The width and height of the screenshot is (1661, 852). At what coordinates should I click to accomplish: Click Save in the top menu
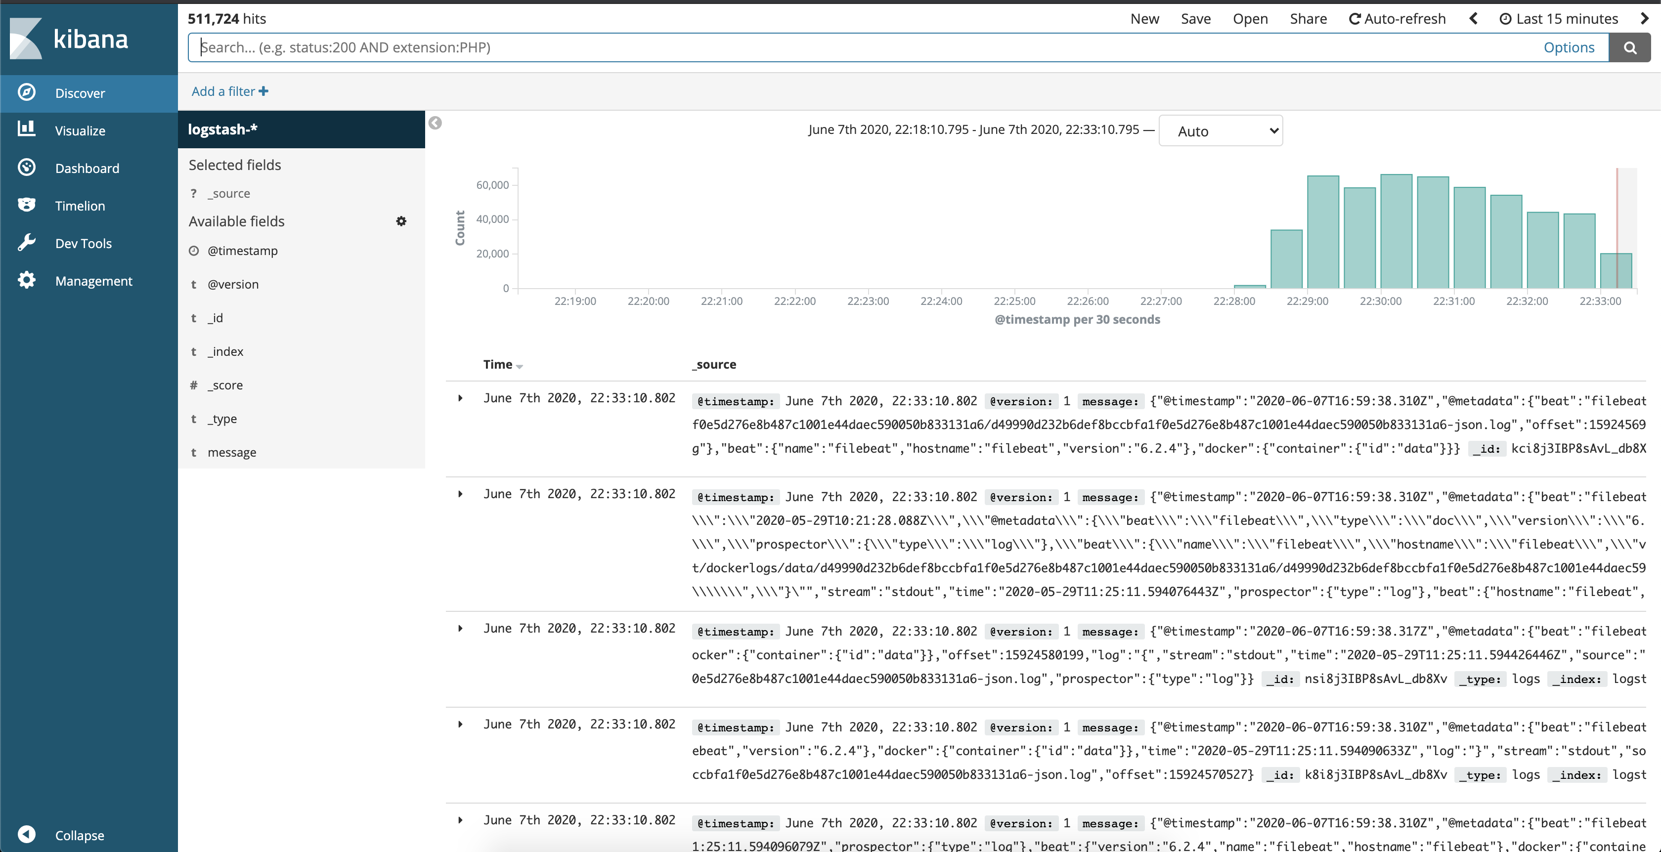pyautogui.click(x=1195, y=19)
